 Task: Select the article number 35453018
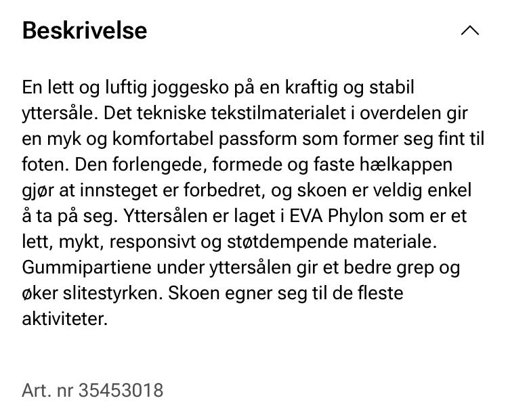(121, 390)
